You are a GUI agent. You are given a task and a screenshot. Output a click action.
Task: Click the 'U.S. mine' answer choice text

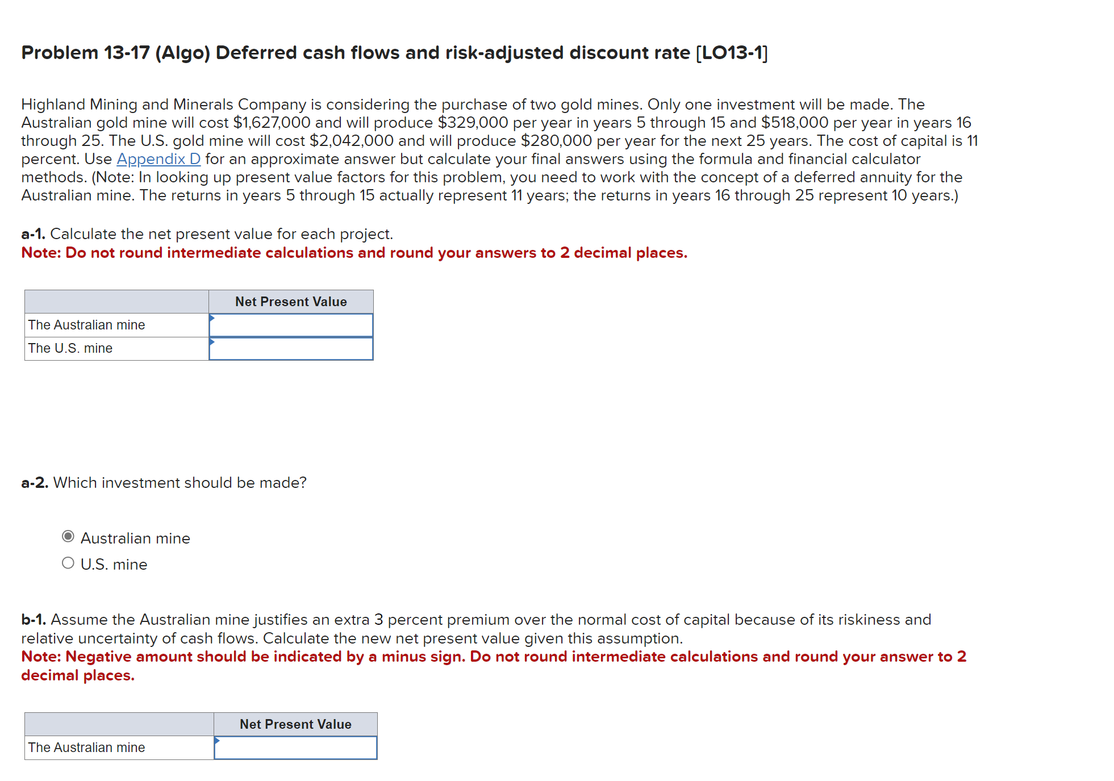point(114,563)
